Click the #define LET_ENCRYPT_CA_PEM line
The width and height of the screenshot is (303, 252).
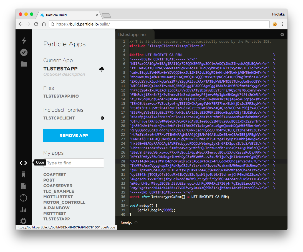click(156, 55)
